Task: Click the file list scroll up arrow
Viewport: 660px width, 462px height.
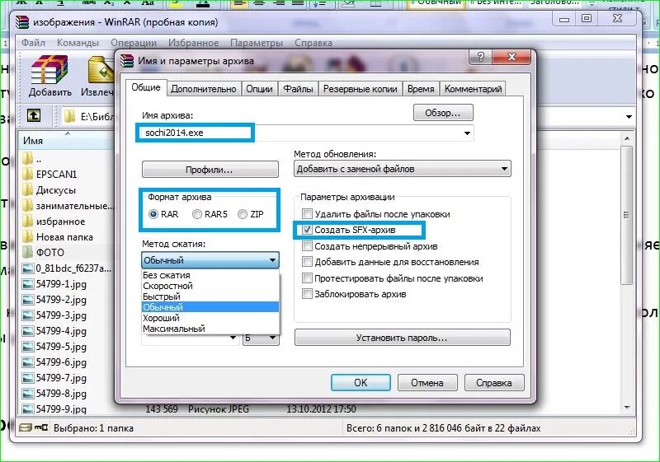Action: (x=627, y=138)
